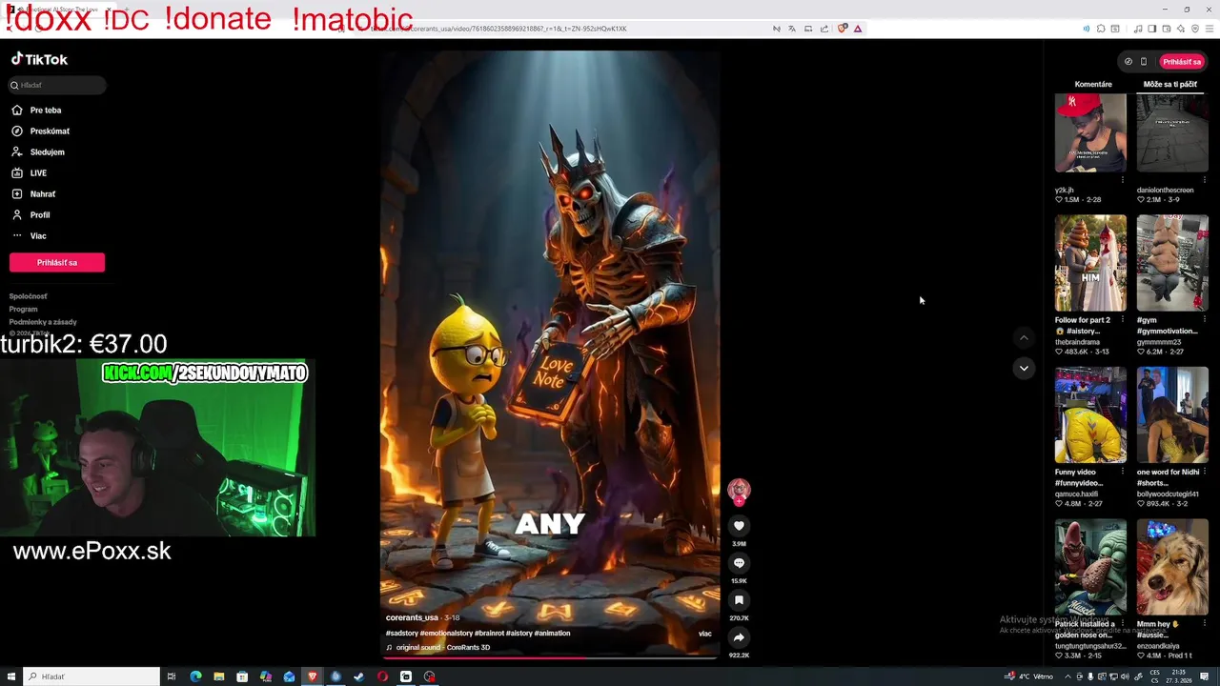Click the Hľadať search field in TikTok sidebar
Image resolution: width=1220 pixels, height=686 pixels.
tap(57, 85)
